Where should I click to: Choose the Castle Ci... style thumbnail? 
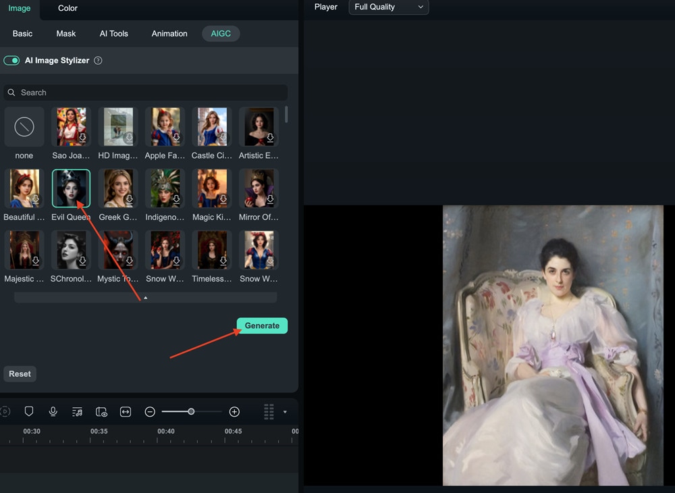(212, 127)
